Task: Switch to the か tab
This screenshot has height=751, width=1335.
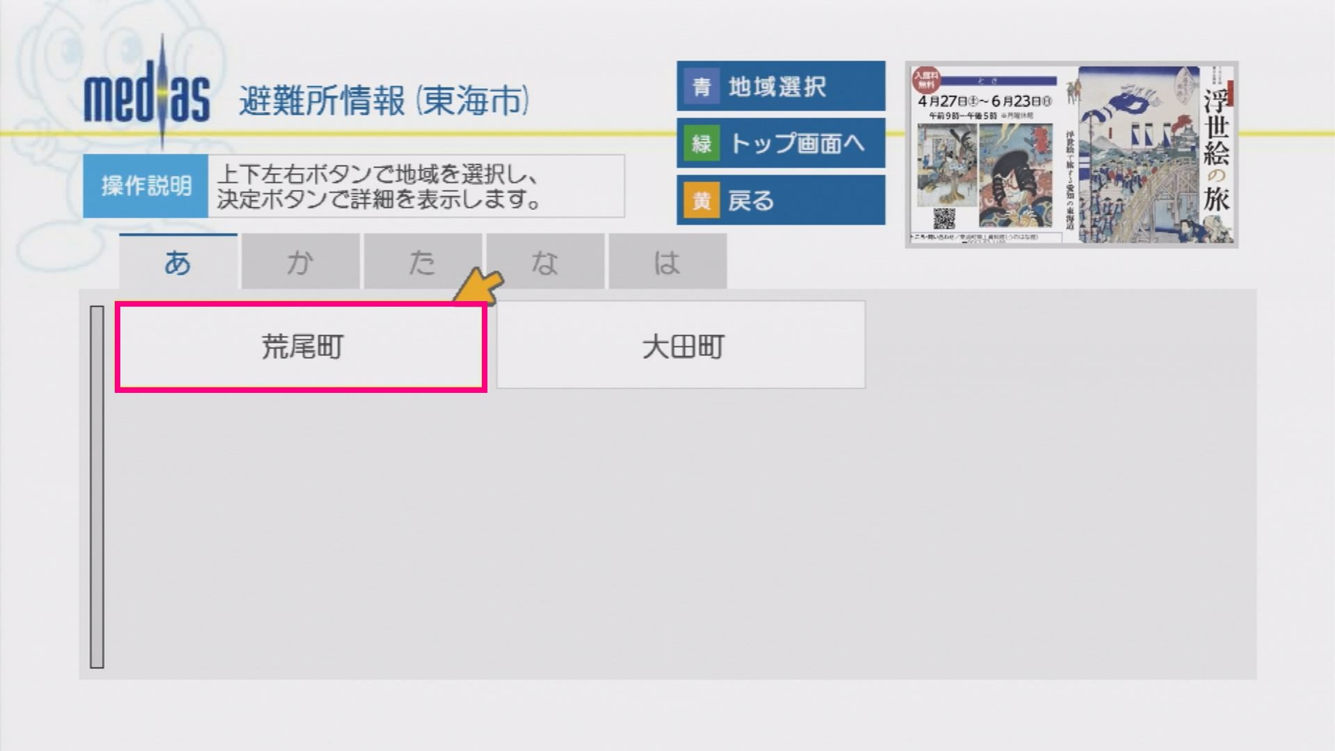Action: (300, 261)
